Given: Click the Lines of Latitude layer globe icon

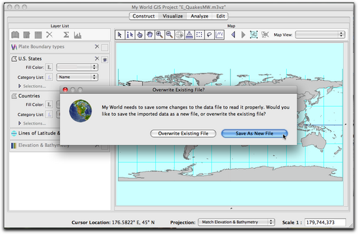Looking at the screenshot, I should click(14, 133).
